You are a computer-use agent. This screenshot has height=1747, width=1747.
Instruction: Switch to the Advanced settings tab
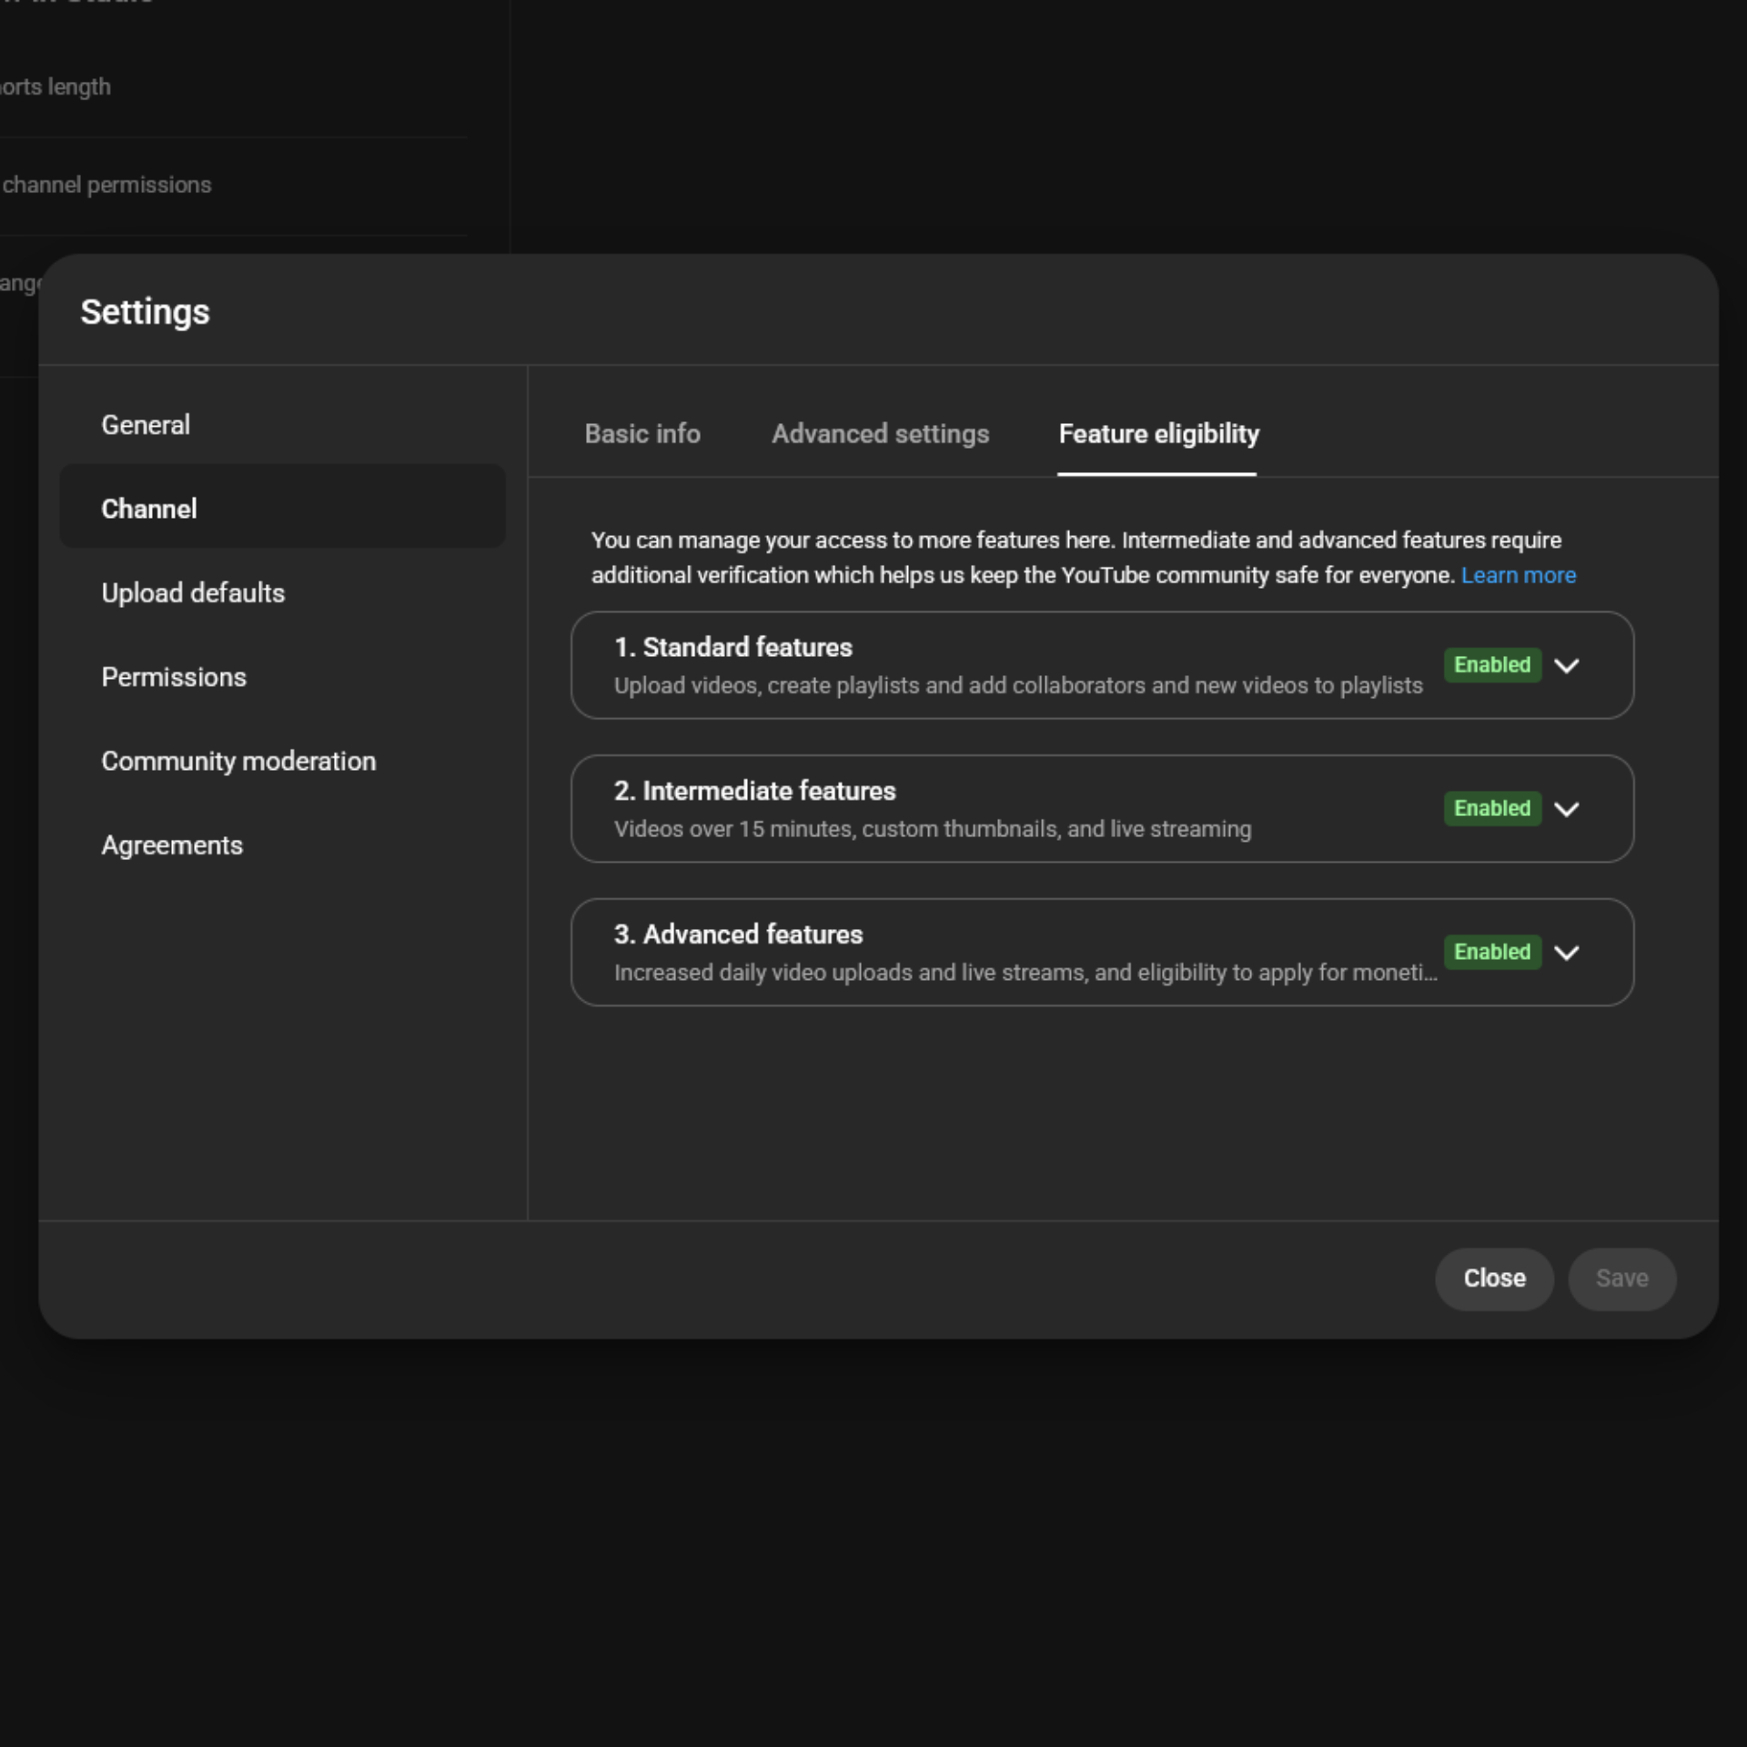click(x=880, y=434)
